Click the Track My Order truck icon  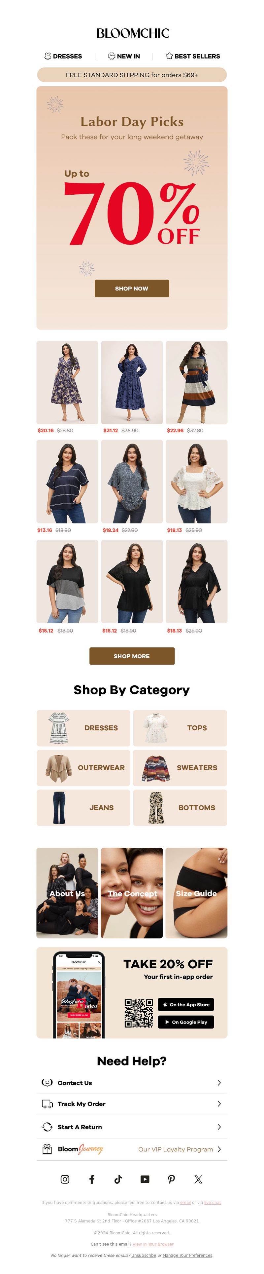pyautogui.click(x=48, y=1103)
